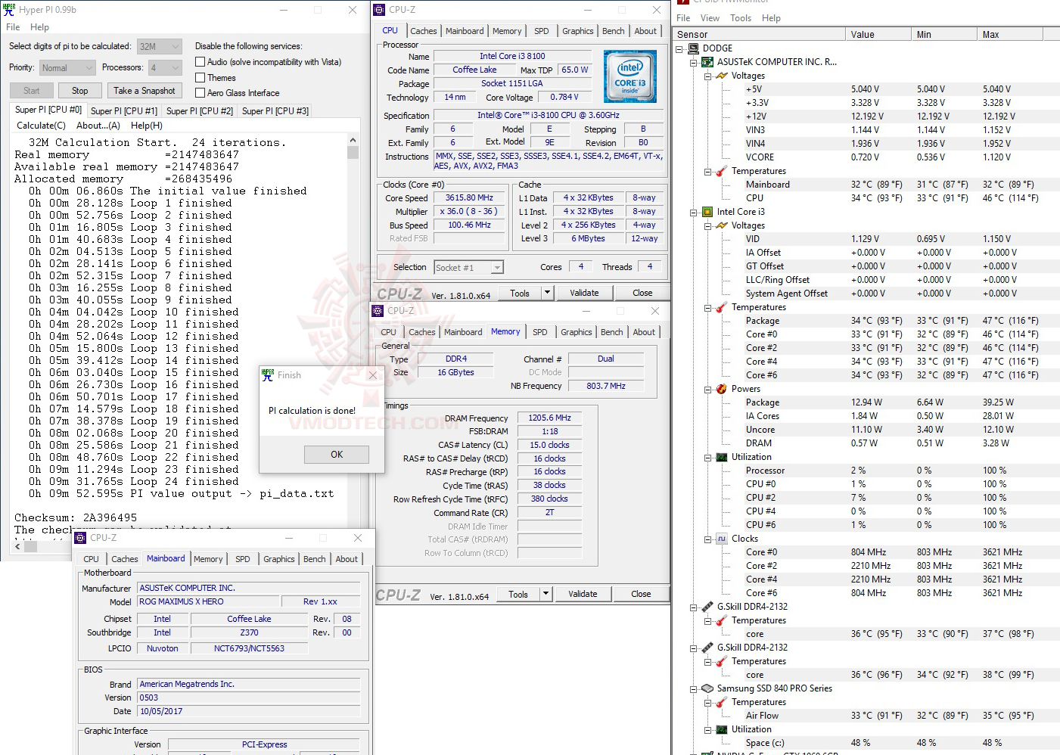Select the Space (c:) utilization row
1060x755 pixels.
click(867, 743)
